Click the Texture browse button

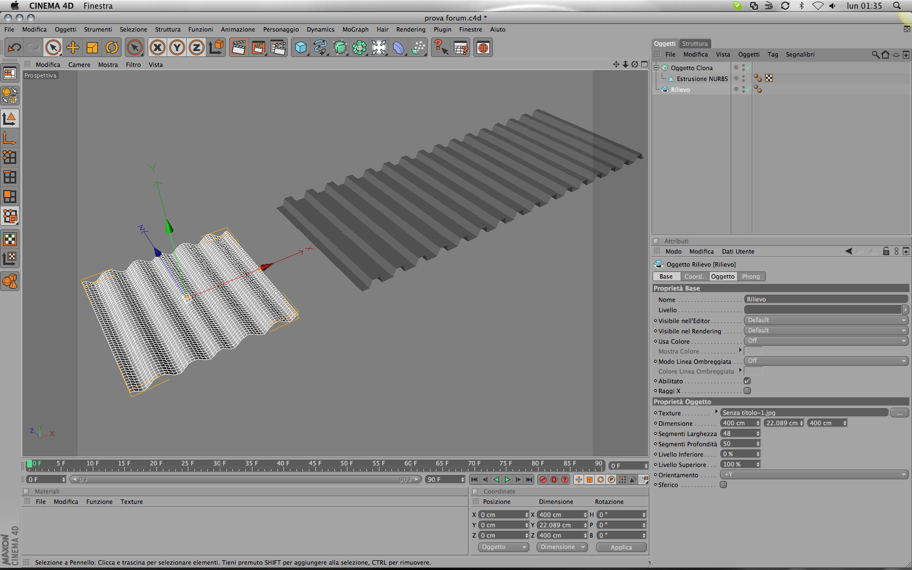[900, 413]
